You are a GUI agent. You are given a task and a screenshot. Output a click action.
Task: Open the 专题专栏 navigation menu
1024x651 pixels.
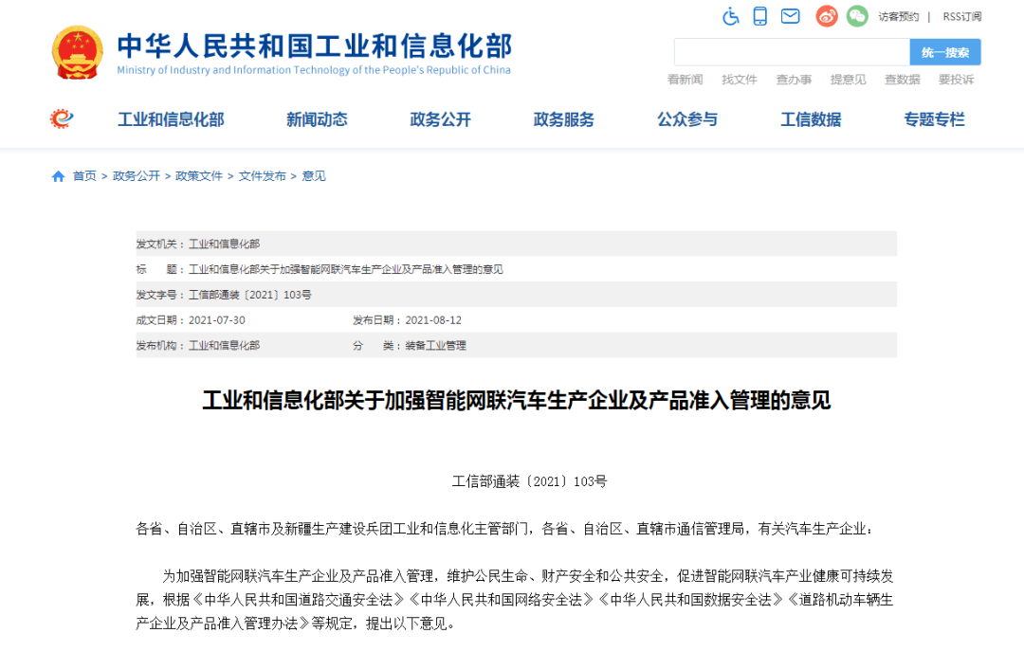(934, 119)
